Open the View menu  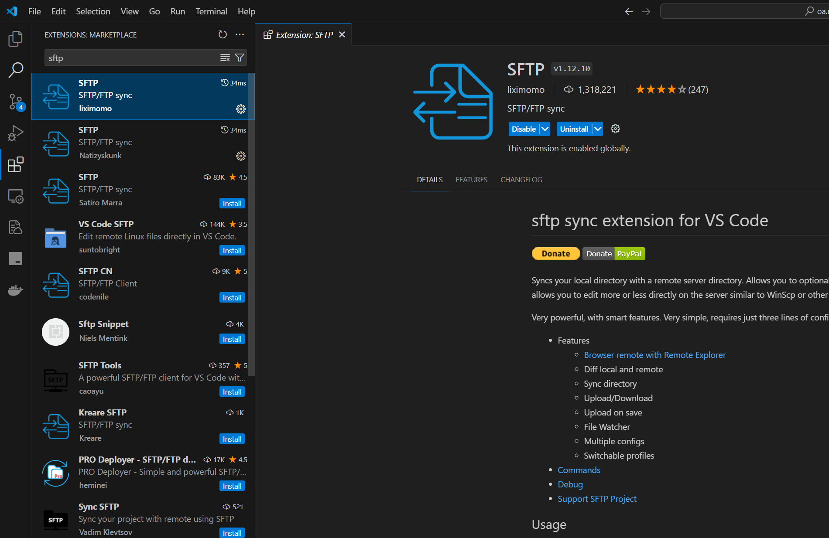[130, 11]
